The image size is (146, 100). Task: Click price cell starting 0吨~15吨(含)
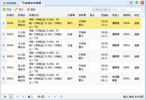tap(47, 79)
